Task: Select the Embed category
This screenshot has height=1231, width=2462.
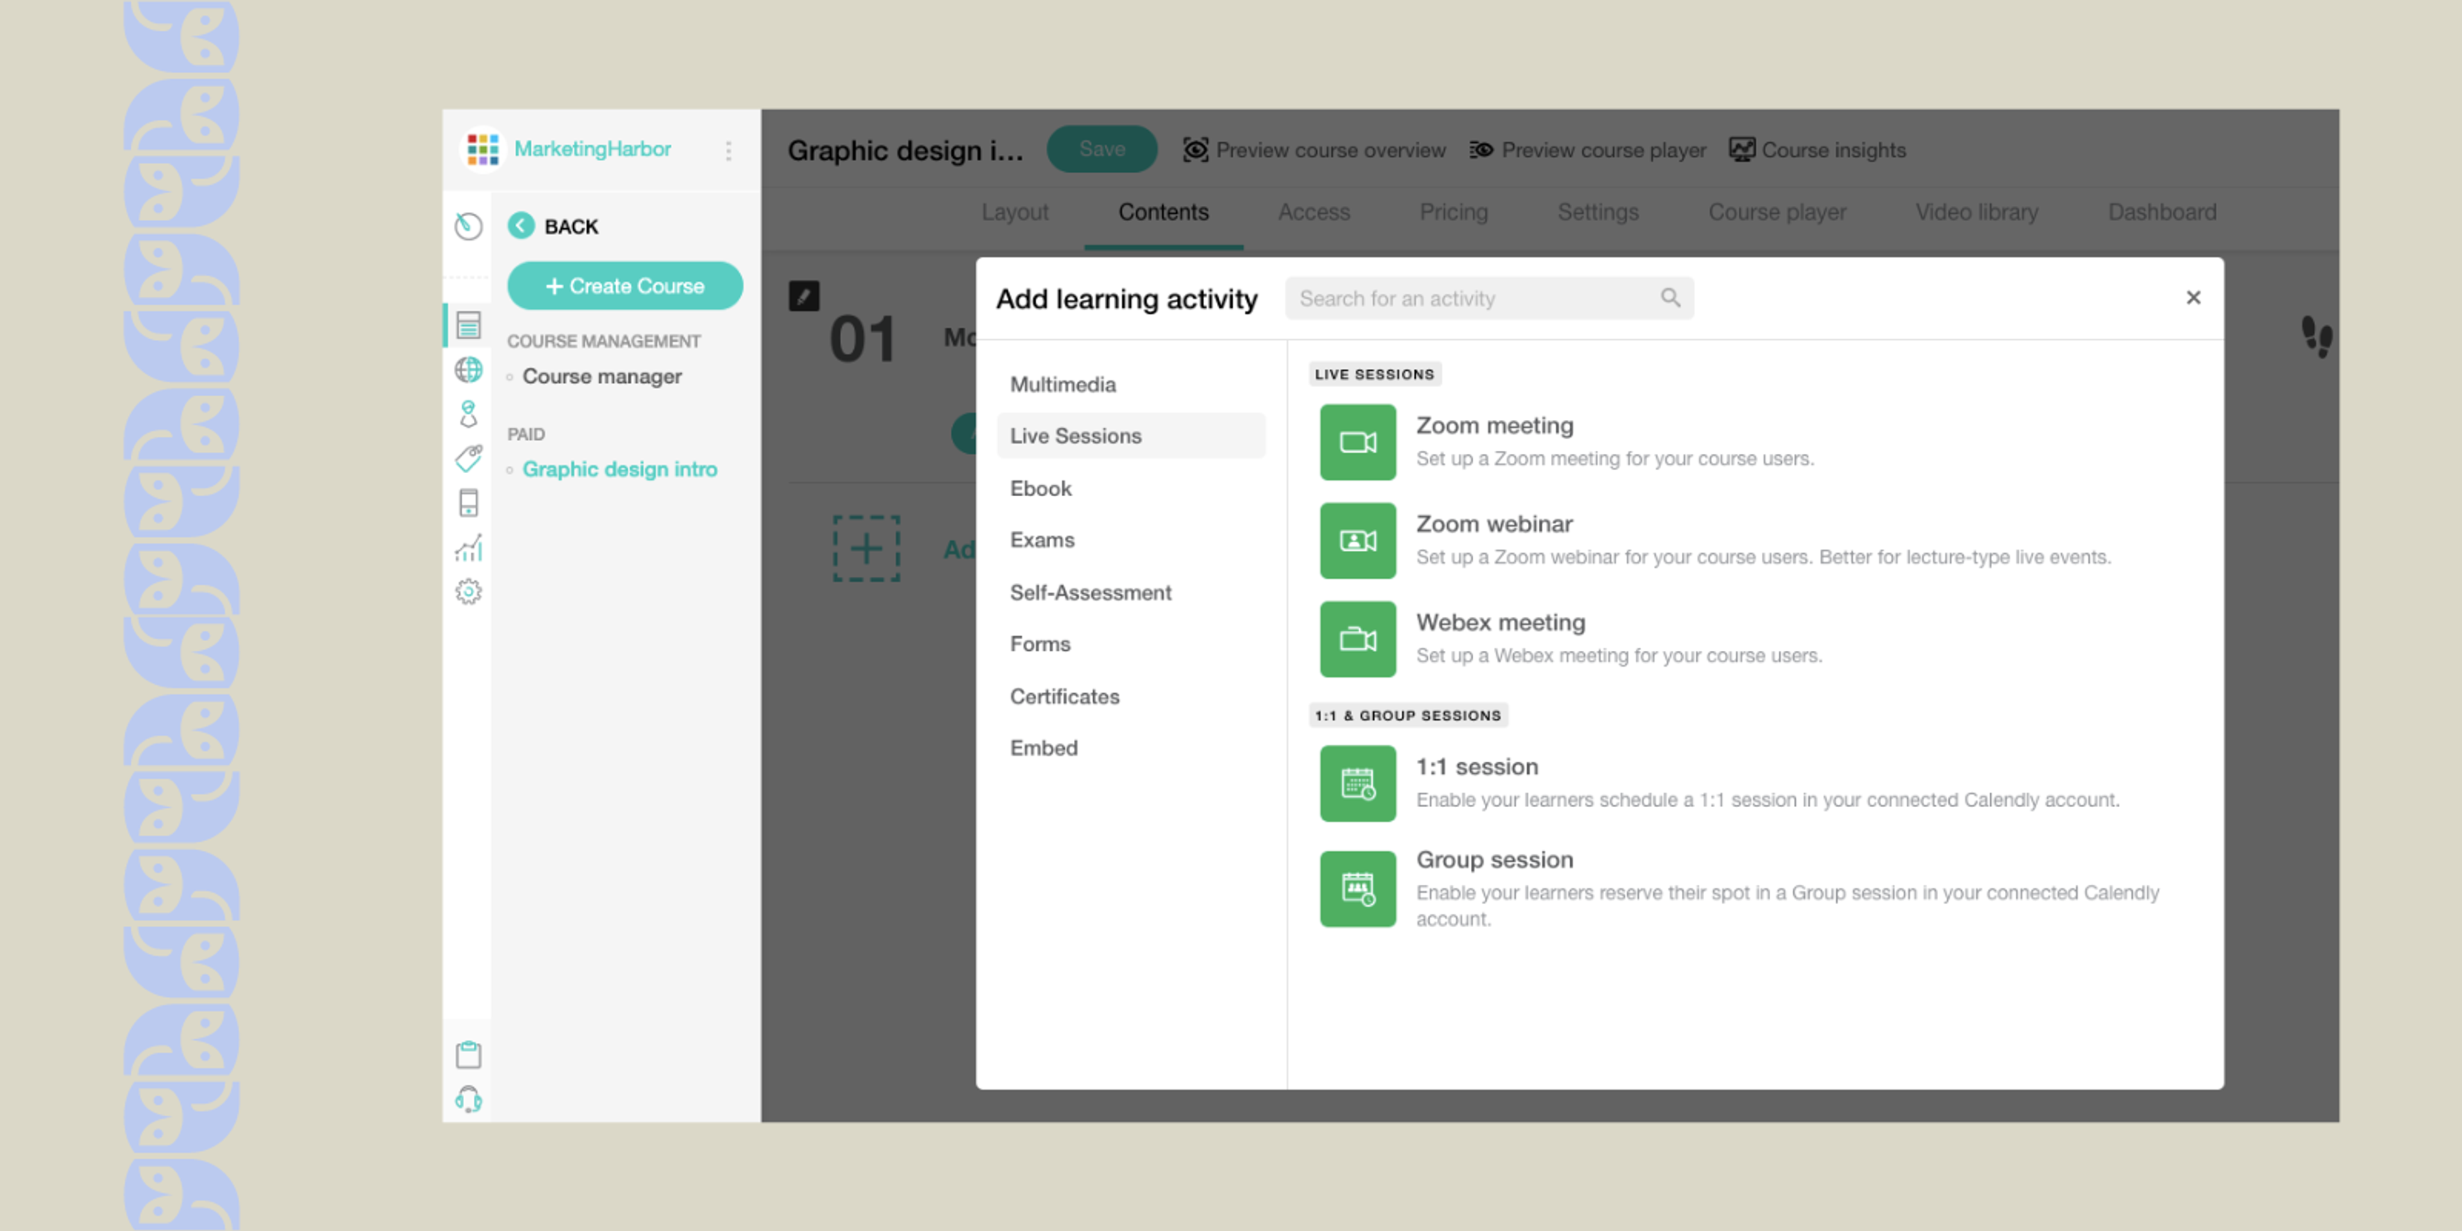Action: (1130, 748)
